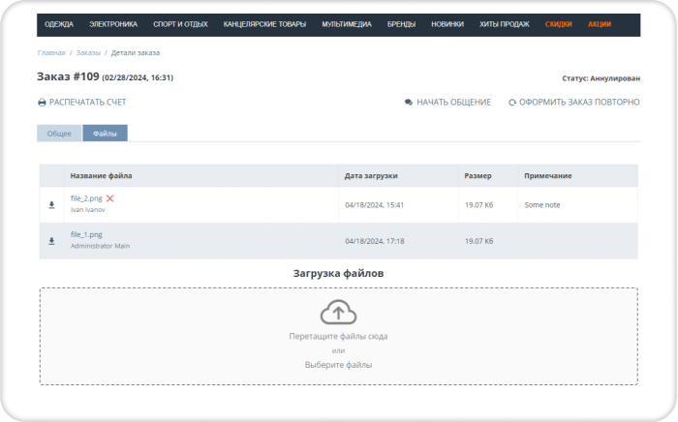
Task: Click the Ivan Ivanov uploader name
Action: pyautogui.click(x=88, y=210)
